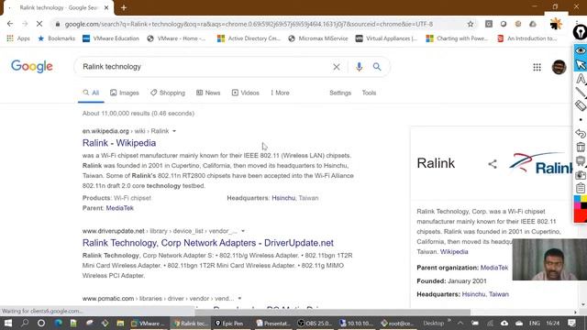Open the Micromax MiService bookmark
Viewport: 587px width, 330px height.
click(x=318, y=38)
